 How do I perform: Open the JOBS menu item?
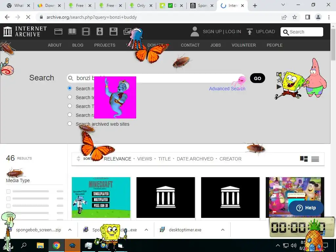point(216,45)
